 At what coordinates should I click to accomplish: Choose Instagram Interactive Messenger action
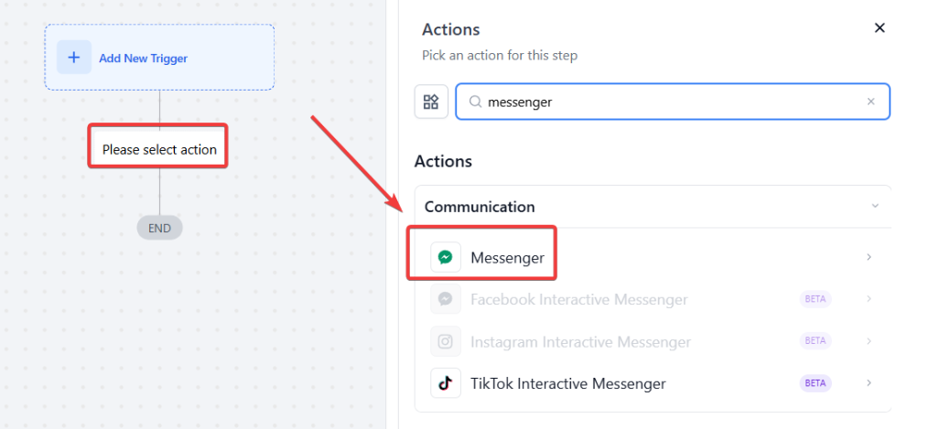coord(580,342)
